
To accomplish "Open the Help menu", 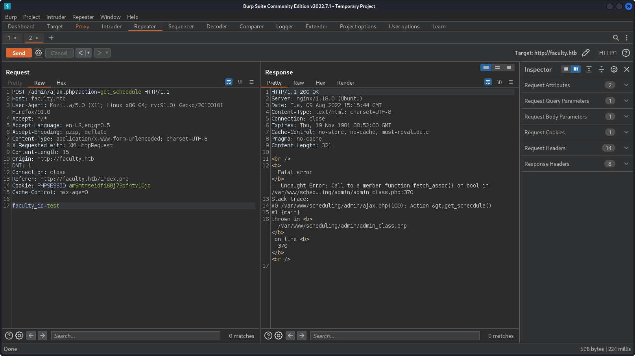I will pyautogui.click(x=133, y=17).
